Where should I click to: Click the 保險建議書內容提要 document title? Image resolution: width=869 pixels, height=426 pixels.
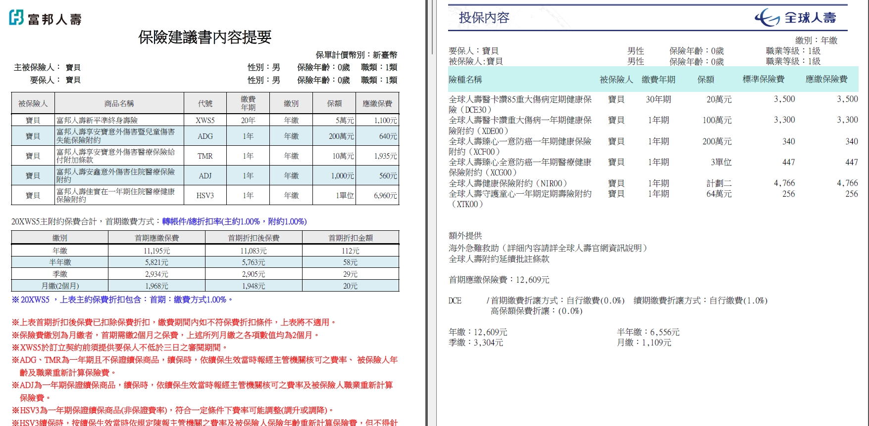coord(204,38)
